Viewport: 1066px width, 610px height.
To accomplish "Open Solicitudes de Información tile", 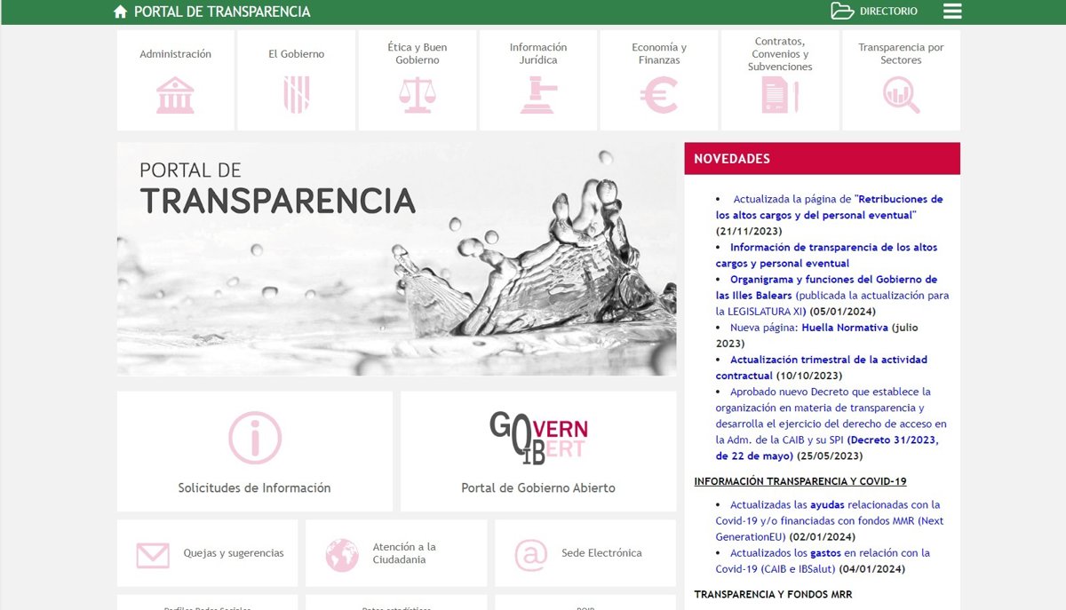I will [x=254, y=451].
